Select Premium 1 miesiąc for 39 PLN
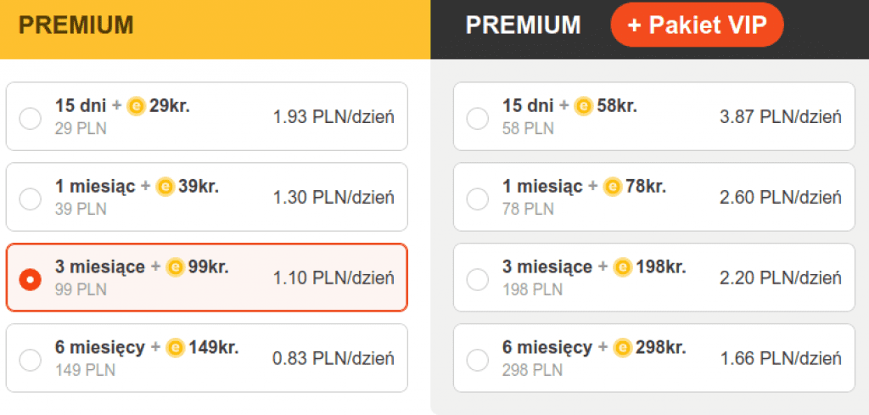The width and height of the screenshot is (869, 415). [x=30, y=199]
